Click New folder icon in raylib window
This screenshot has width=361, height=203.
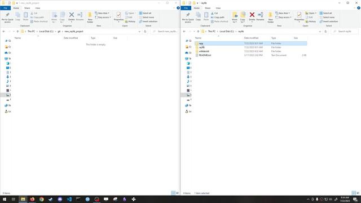point(271,15)
